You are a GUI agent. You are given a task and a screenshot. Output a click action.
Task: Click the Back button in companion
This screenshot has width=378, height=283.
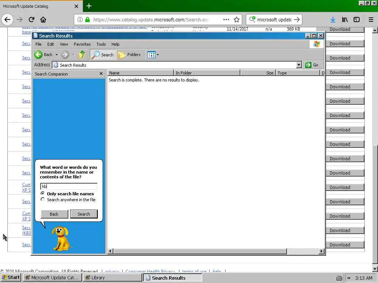click(x=54, y=214)
